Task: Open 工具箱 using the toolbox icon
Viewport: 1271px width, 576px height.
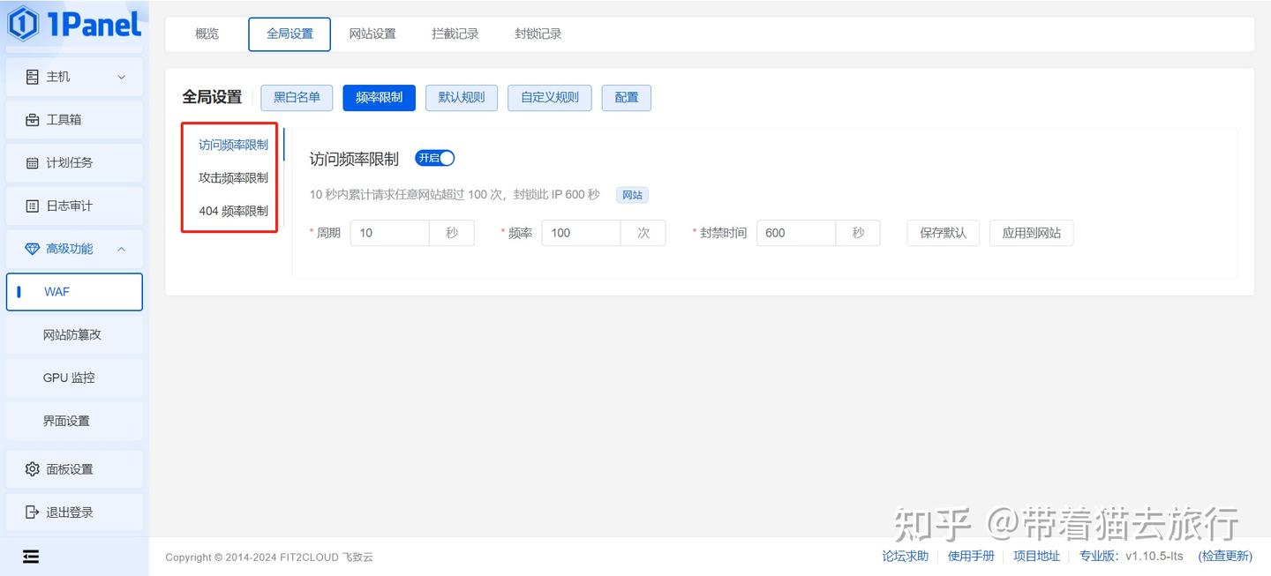Action: (33, 119)
